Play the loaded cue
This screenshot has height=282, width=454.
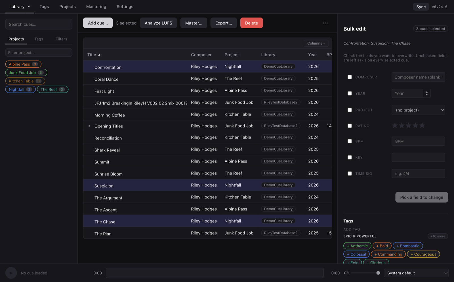click(11, 273)
